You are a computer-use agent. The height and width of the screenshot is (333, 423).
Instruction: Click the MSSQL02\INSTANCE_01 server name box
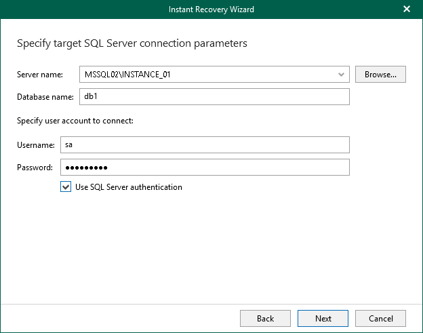click(x=203, y=75)
